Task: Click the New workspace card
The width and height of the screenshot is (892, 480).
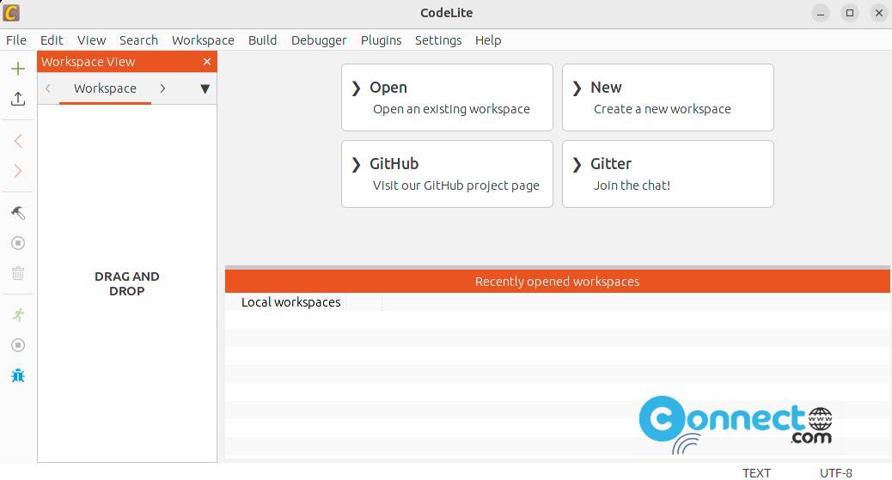Action: pyautogui.click(x=668, y=97)
